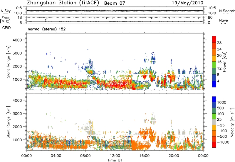Click the '28' tick on the power colorbar

219,43
